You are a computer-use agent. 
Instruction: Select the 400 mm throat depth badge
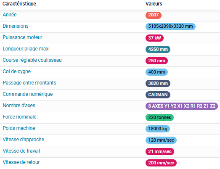(x=156, y=72)
